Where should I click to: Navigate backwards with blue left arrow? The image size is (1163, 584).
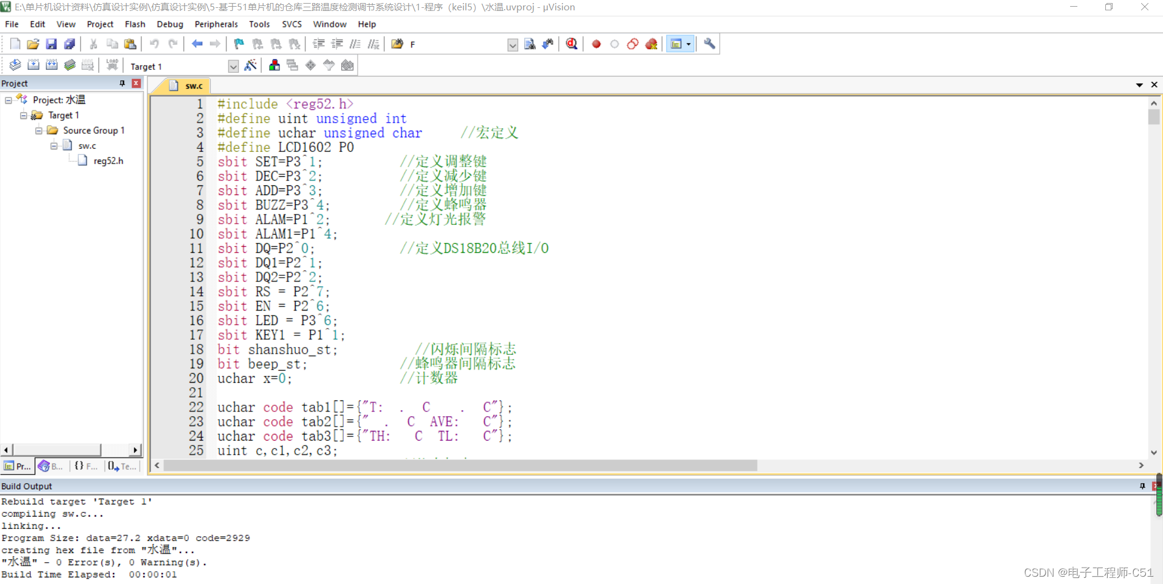tap(197, 44)
